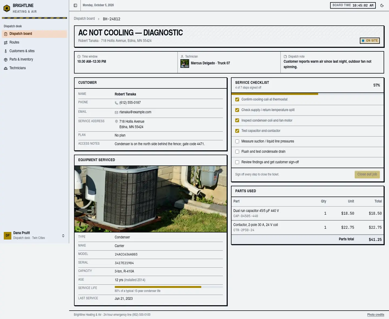
Task: Click Marcus Delgado's technician photo
Action: (185, 64)
